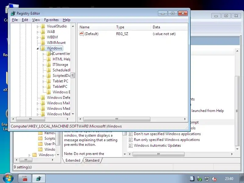Select the Scripts folder in Group Policy tree
This screenshot has height=183, width=244.
[x=50, y=138]
